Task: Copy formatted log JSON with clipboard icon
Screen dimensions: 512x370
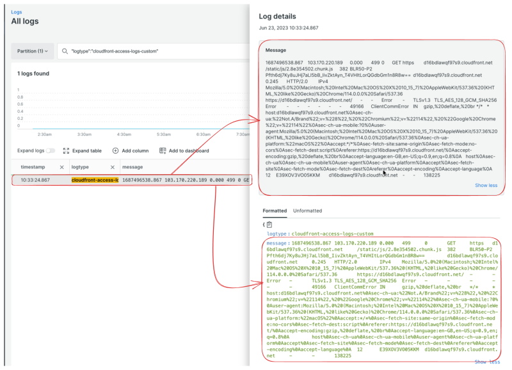Action: [x=269, y=225]
